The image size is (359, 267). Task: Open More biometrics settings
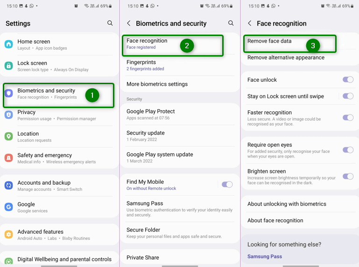(x=157, y=84)
